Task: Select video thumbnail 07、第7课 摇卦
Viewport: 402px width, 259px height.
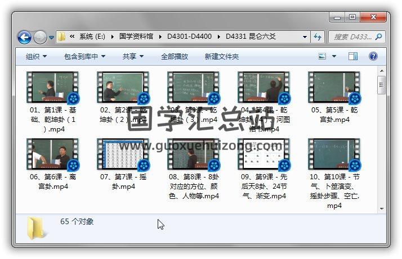Action: click(x=123, y=154)
